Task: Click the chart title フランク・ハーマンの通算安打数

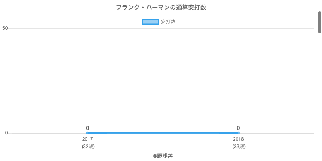Action: coord(161,8)
